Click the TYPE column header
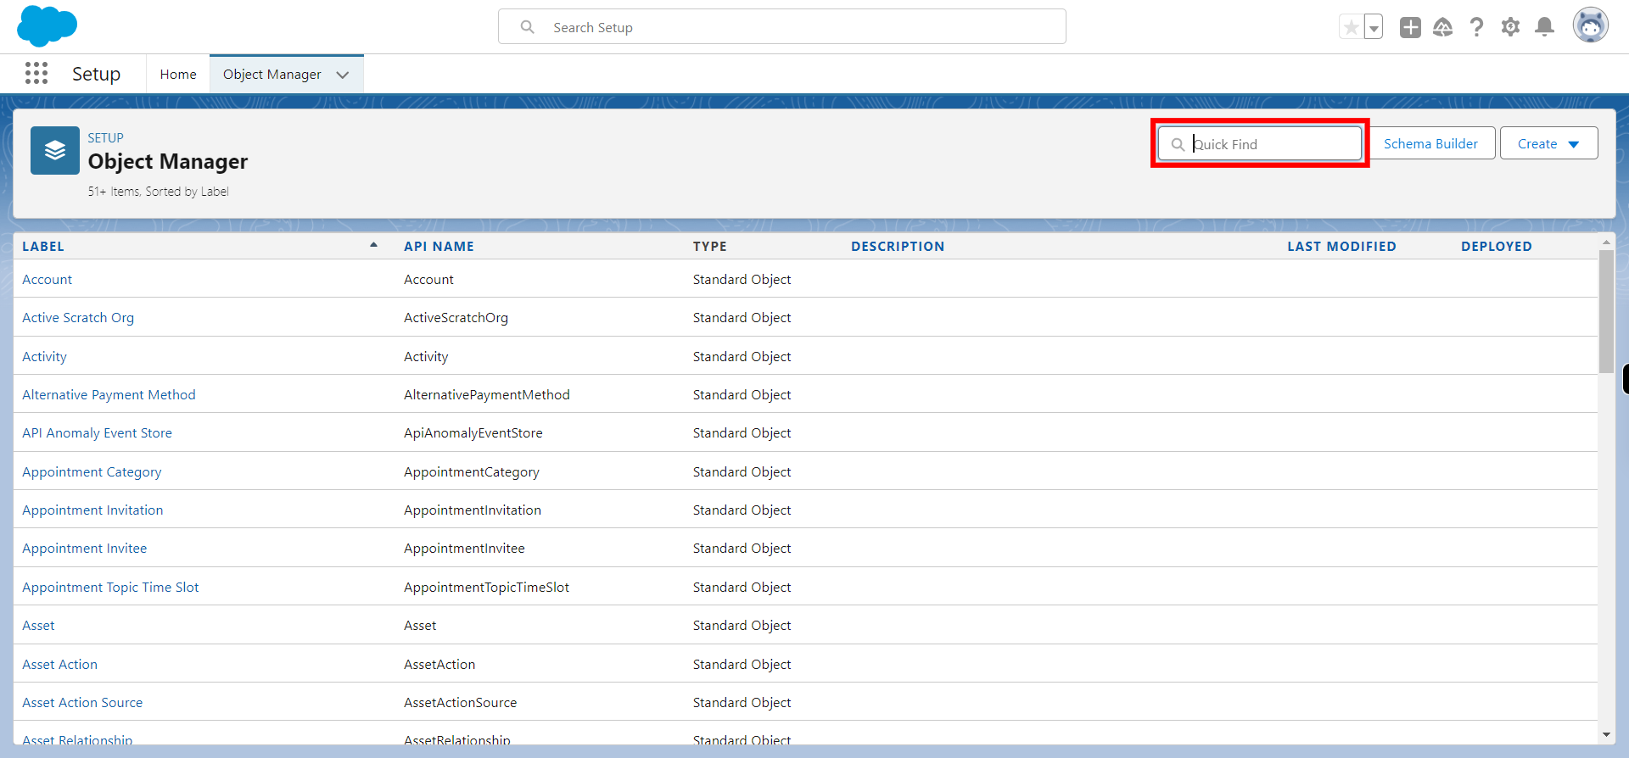This screenshot has height=758, width=1629. [709, 246]
